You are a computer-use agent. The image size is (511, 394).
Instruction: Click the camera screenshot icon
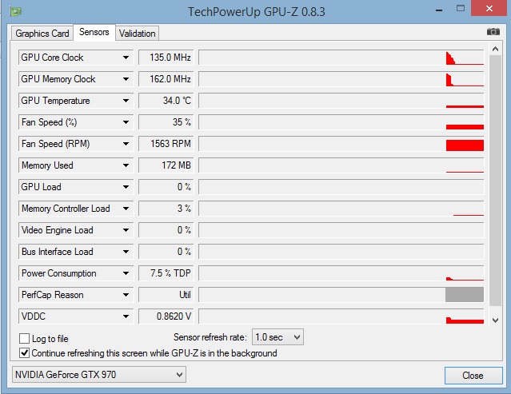pyautogui.click(x=493, y=32)
